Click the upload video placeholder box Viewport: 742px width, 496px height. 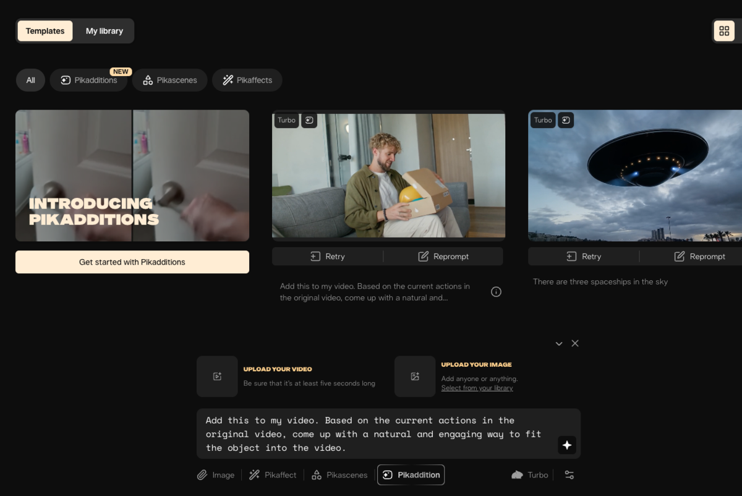pos(217,376)
